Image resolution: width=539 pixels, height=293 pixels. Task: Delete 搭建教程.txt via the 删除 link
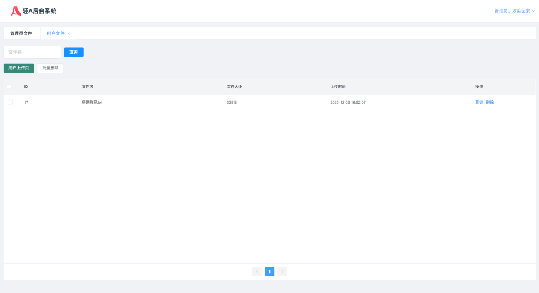(x=490, y=102)
